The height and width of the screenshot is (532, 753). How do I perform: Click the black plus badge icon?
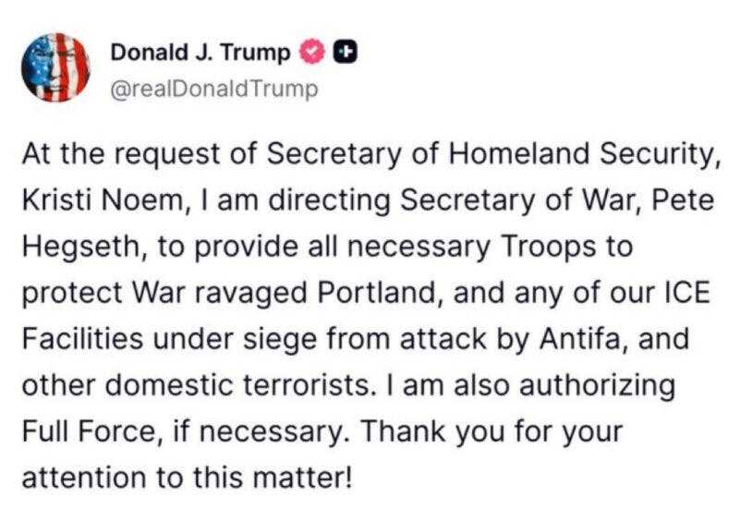[344, 54]
